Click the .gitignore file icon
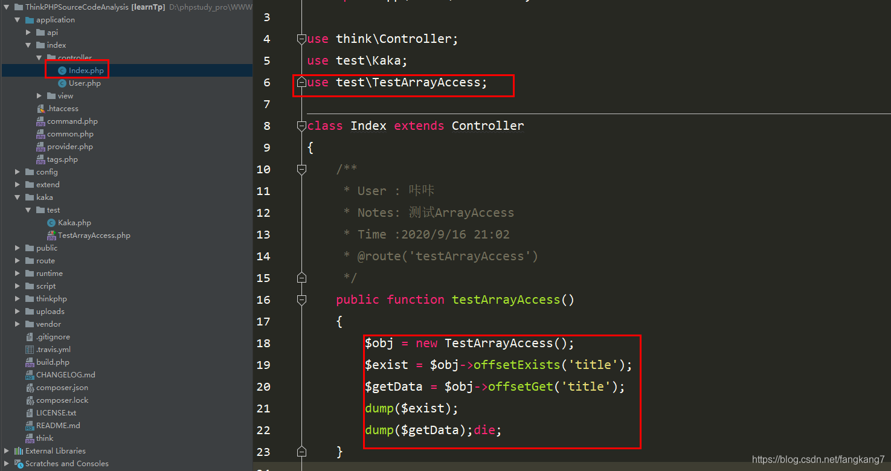This screenshot has width=891, height=471. click(x=30, y=337)
